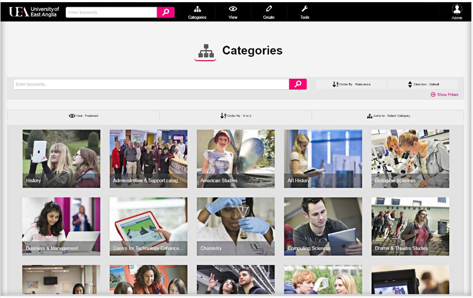Open the Biological Sciences category tile
Image resolution: width=473 pixels, height=298 pixels.
pos(410,159)
